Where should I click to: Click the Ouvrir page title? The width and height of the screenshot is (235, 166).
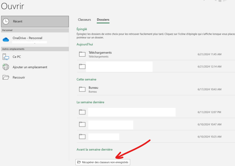pyautogui.click(x=13, y=7)
